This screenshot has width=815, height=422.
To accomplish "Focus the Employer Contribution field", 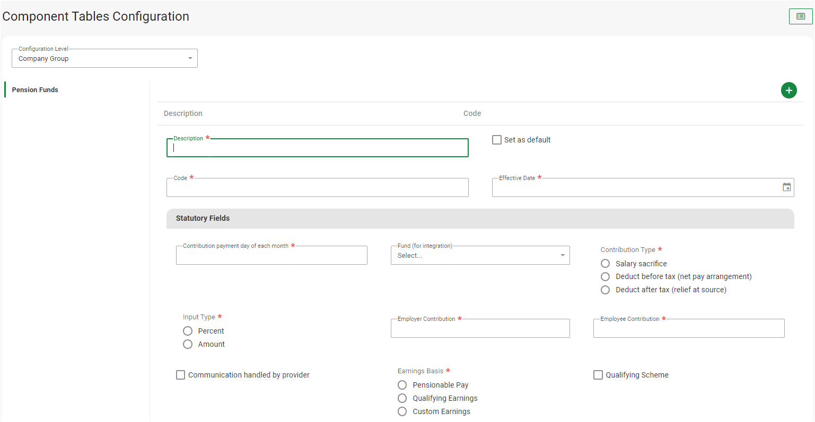I will [x=480, y=329].
